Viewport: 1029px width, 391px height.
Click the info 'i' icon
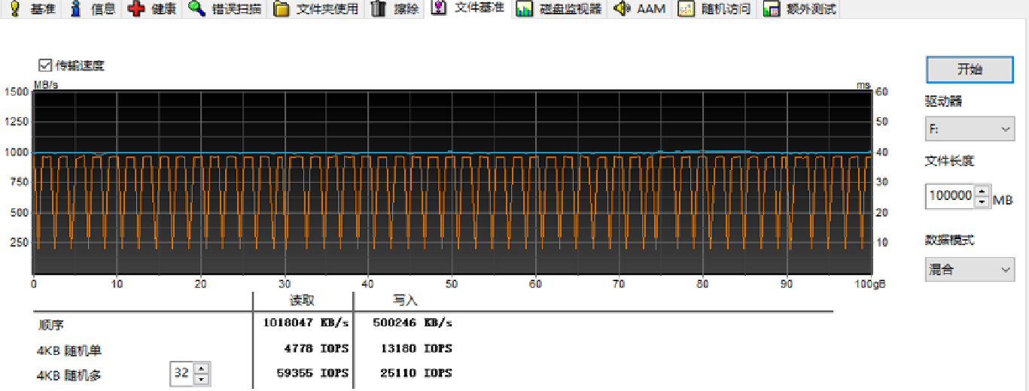point(75,9)
